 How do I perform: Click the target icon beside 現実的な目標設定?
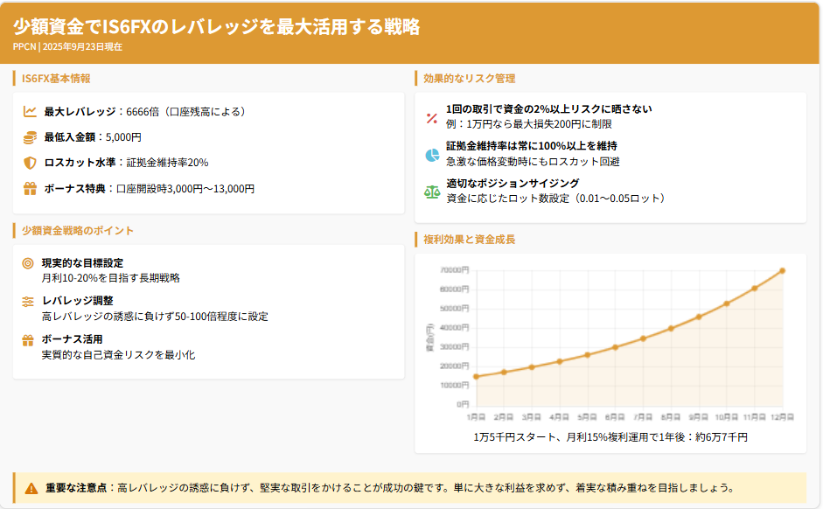(28, 262)
